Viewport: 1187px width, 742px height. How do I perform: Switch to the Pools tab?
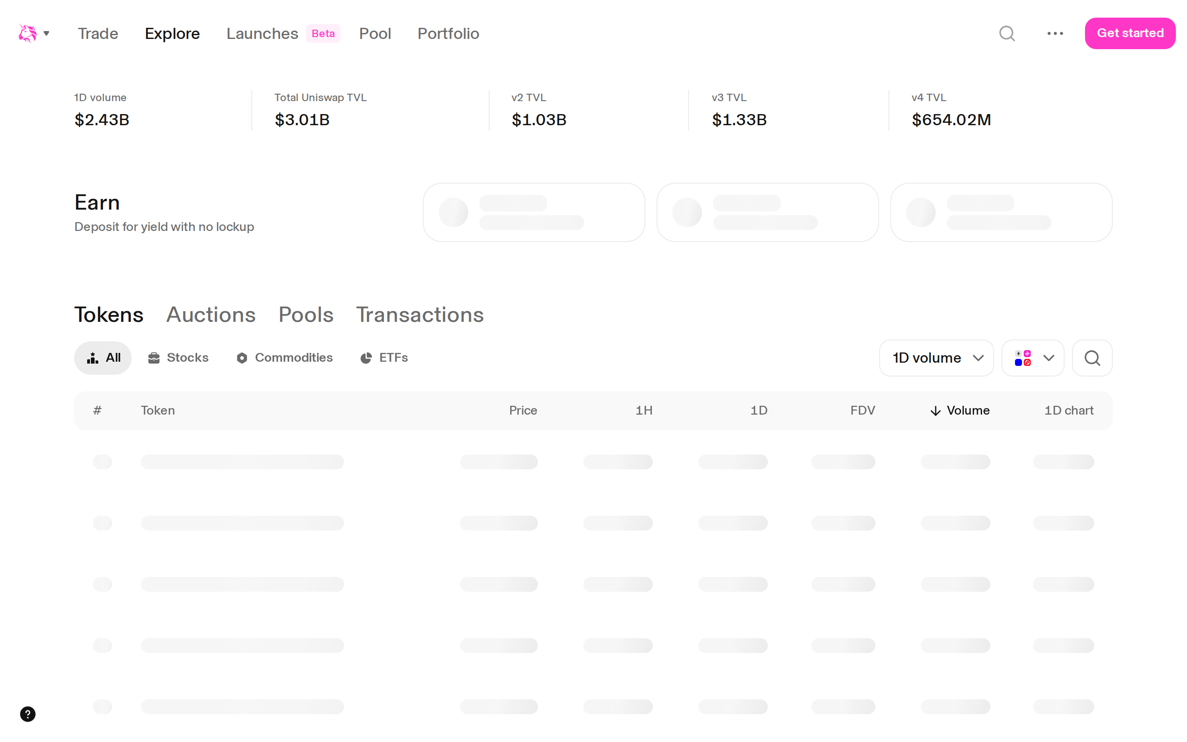[x=306, y=314]
